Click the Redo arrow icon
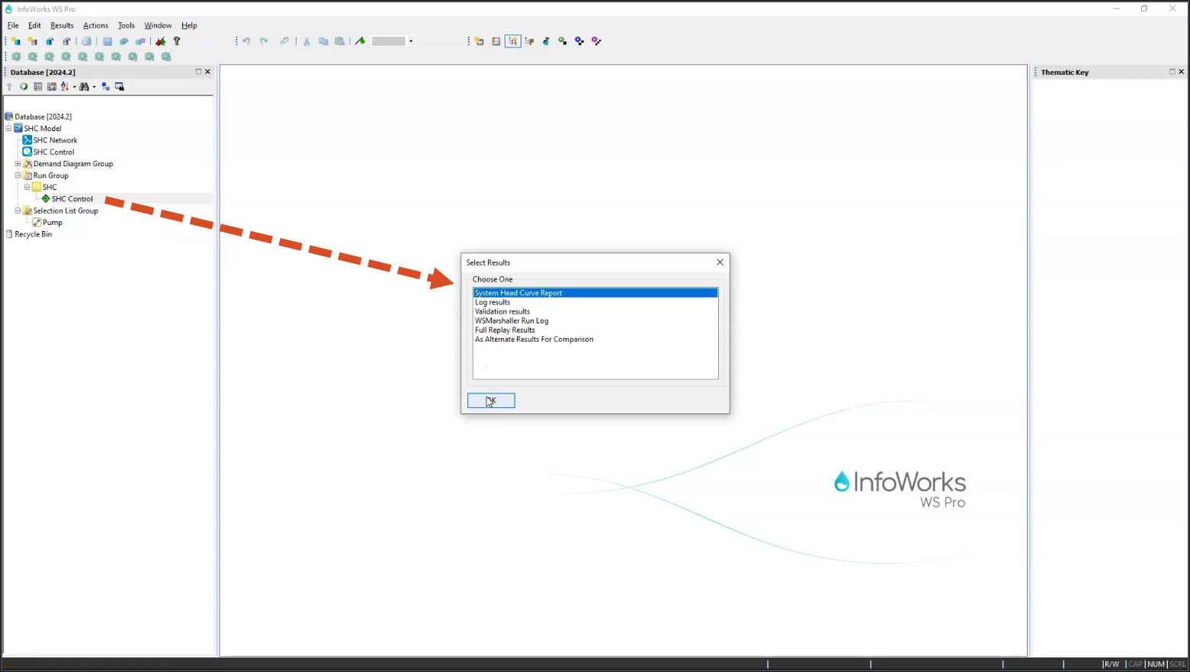The image size is (1190, 672). coord(264,41)
